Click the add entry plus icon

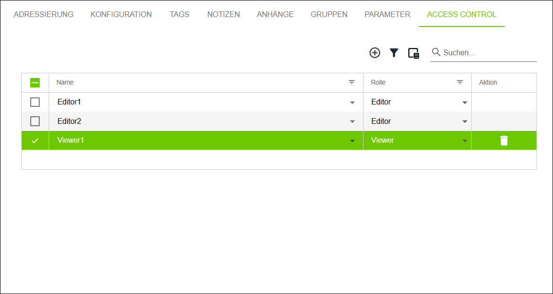click(x=375, y=53)
